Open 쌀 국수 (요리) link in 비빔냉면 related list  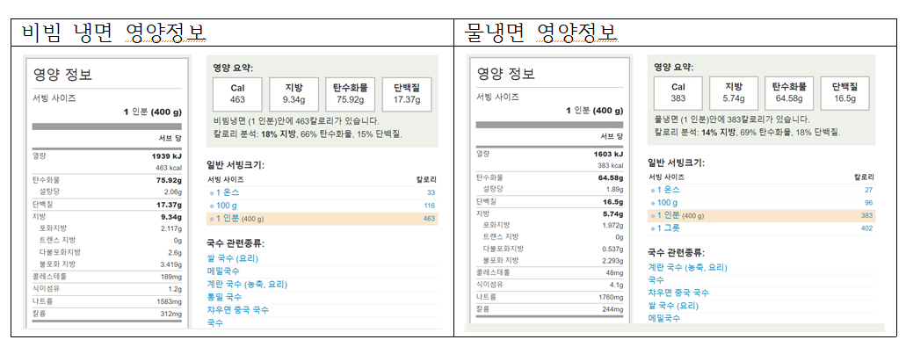pos(232,258)
